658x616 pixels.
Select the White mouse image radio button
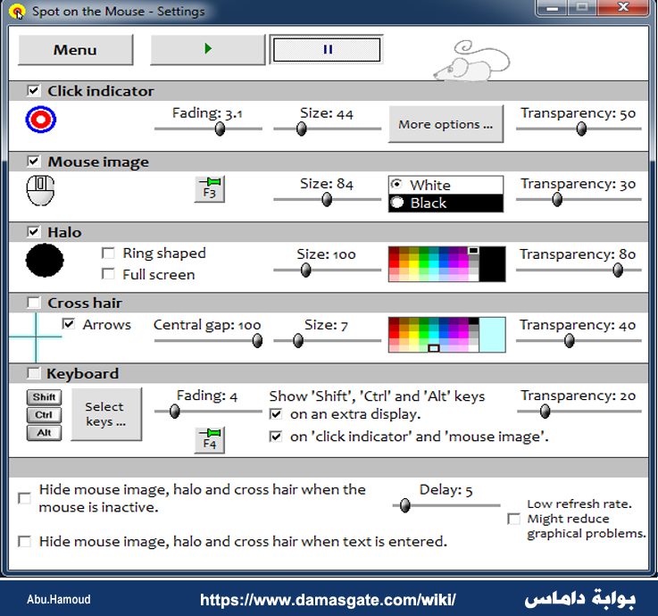pos(396,184)
